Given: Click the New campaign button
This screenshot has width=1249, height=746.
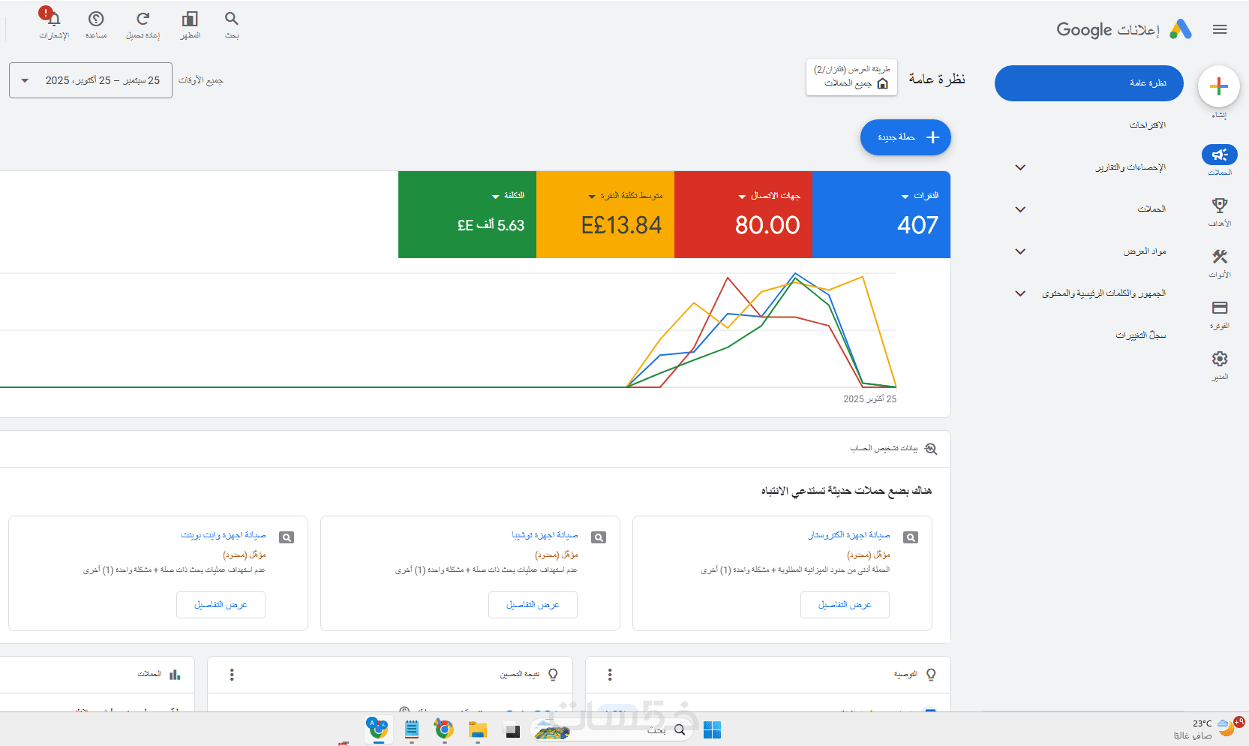Looking at the screenshot, I should click(905, 137).
